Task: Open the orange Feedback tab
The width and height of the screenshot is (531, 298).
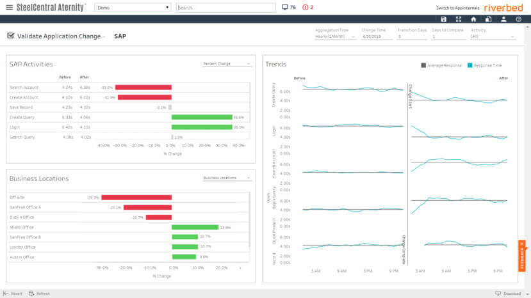Action: (x=522, y=256)
